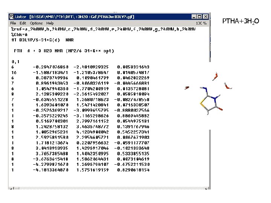Click the horizontal scrollbar right arrow
This screenshot has height=203, width=271.
[206, 188]
